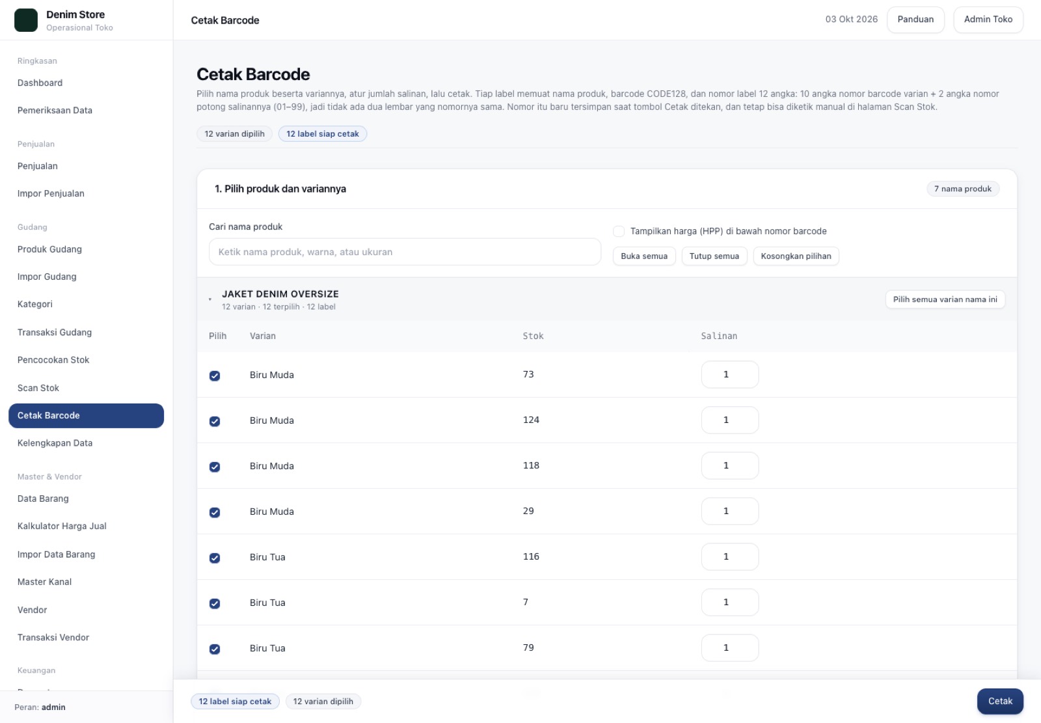Select Kategori in the sidebar

pyautogui.click(x=86, y=304)
